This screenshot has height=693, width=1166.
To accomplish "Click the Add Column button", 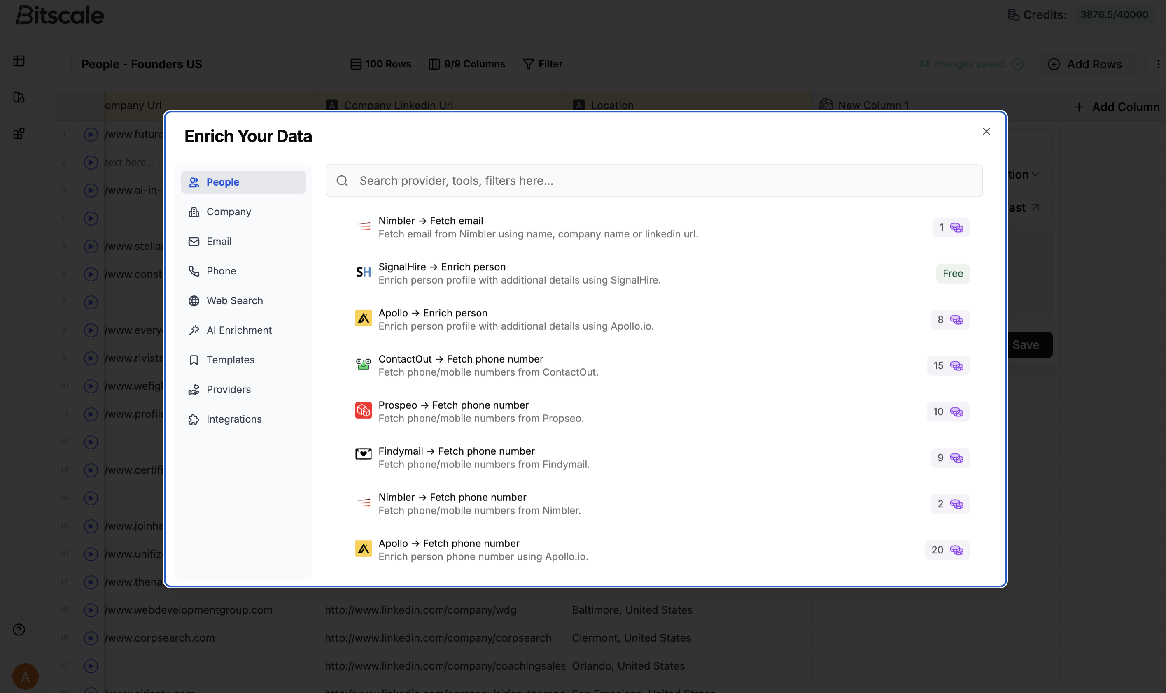I will coord(1116,107).
